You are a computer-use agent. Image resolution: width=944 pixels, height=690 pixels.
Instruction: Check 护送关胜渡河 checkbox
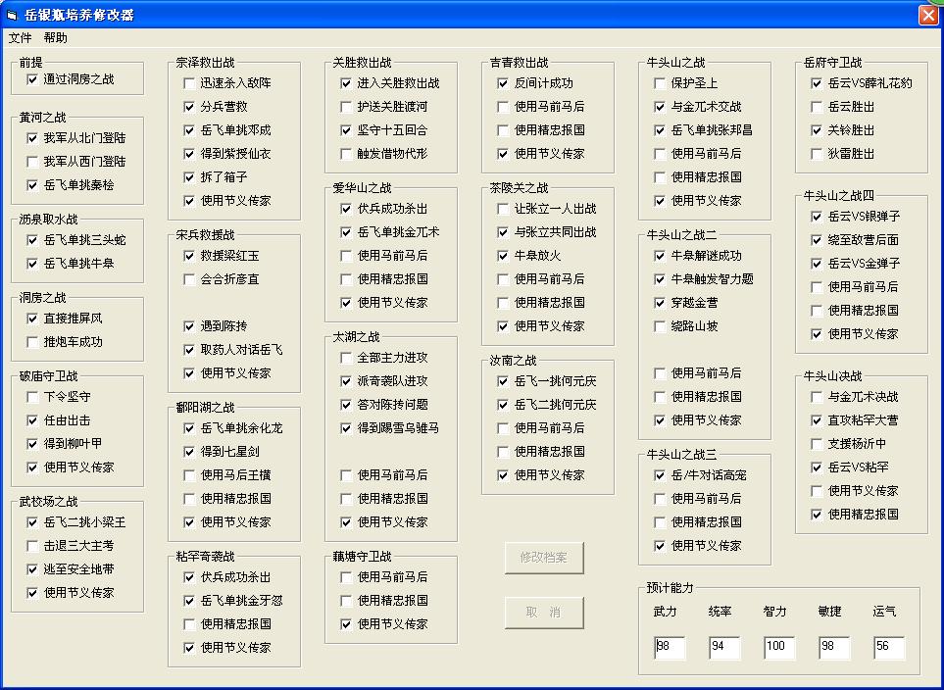pyautogui.click(x=347, y=107)
